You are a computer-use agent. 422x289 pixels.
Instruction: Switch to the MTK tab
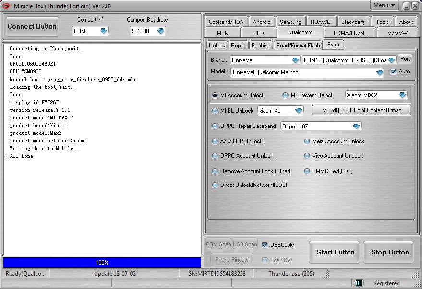click(x=222, y=33)
